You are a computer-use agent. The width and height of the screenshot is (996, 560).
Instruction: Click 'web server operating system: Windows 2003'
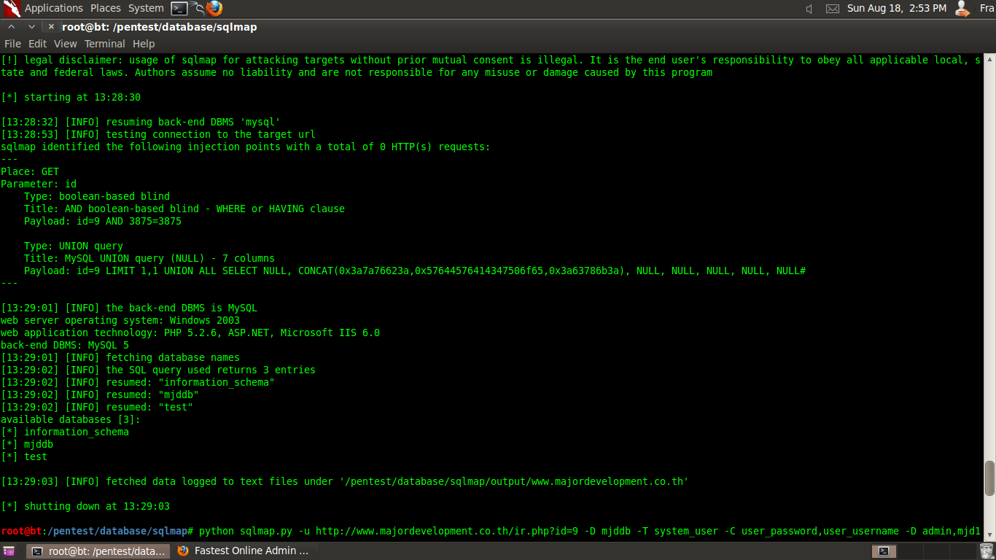(120, 320)
